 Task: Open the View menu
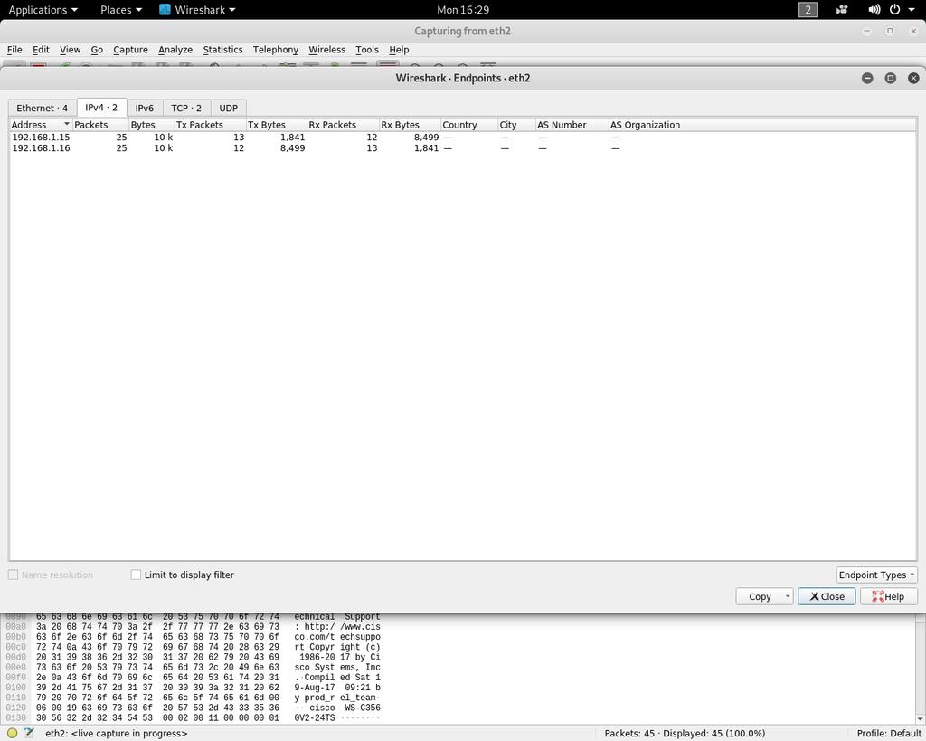70,50
